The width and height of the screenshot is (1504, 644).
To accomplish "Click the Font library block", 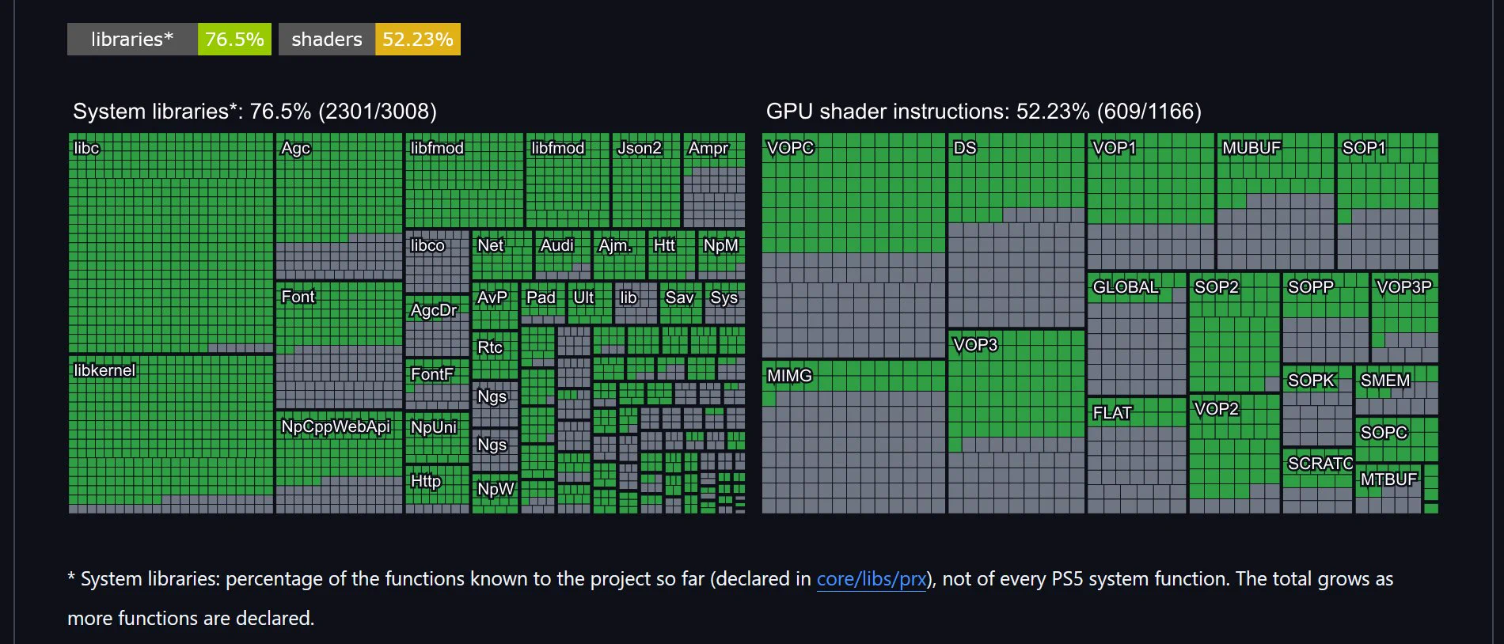I will point(340,345).
